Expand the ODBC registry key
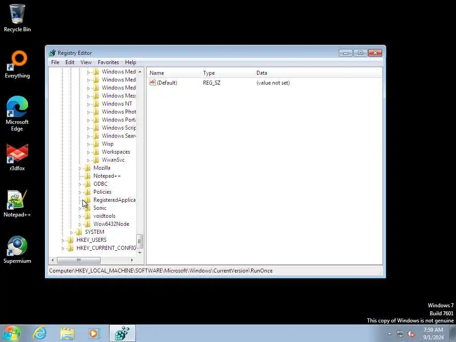This screenshot has height=342, width=456. point(80,184)
